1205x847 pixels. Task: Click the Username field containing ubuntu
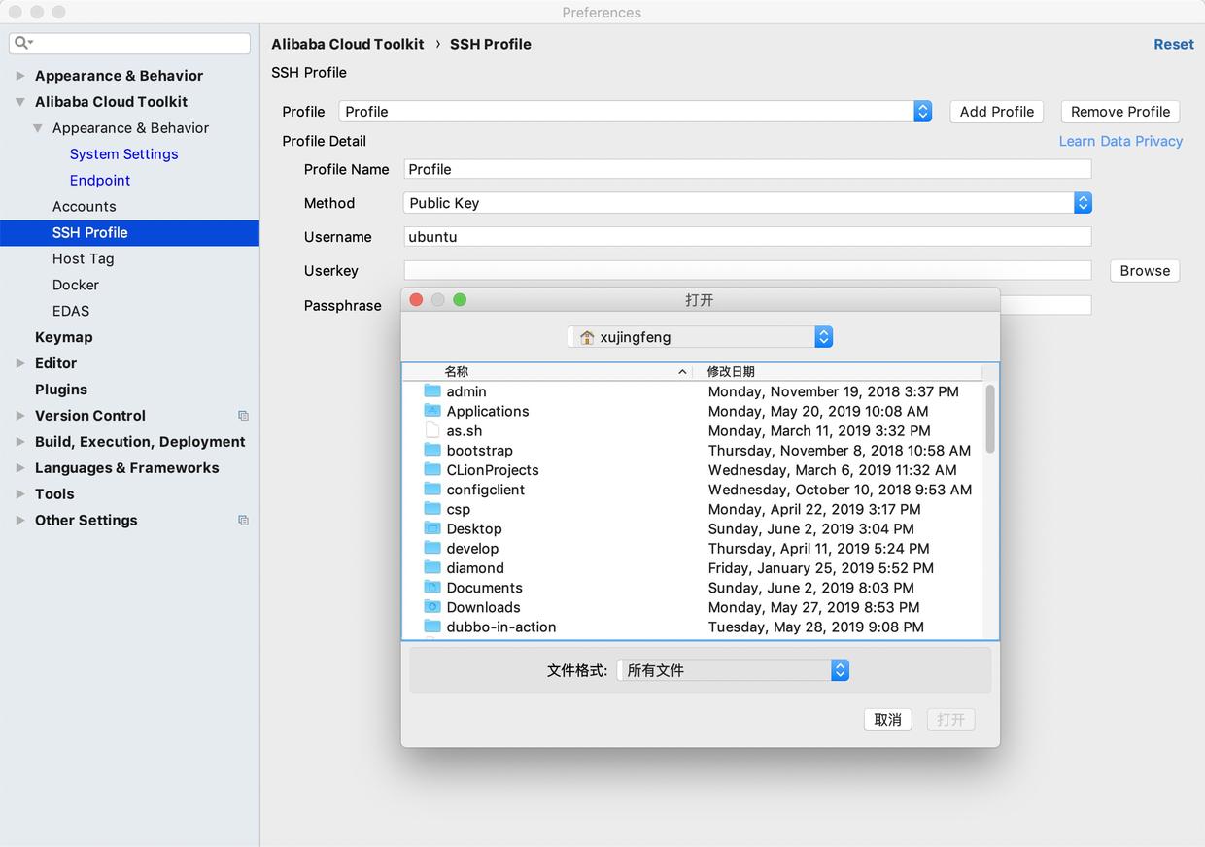pos(747,237)
